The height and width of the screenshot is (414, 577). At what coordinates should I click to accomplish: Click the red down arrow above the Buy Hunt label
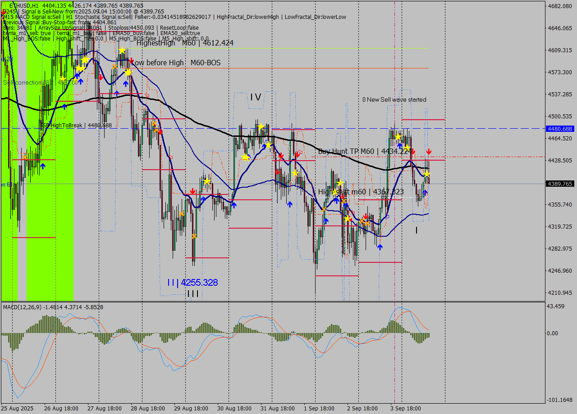(x=298, y=155)
